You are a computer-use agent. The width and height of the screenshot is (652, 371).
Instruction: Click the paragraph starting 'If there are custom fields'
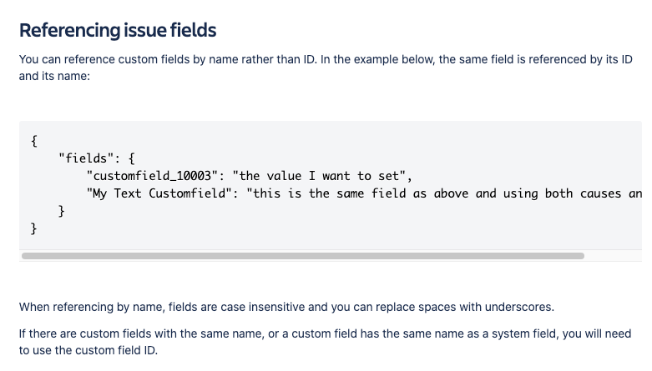(326, 342)
